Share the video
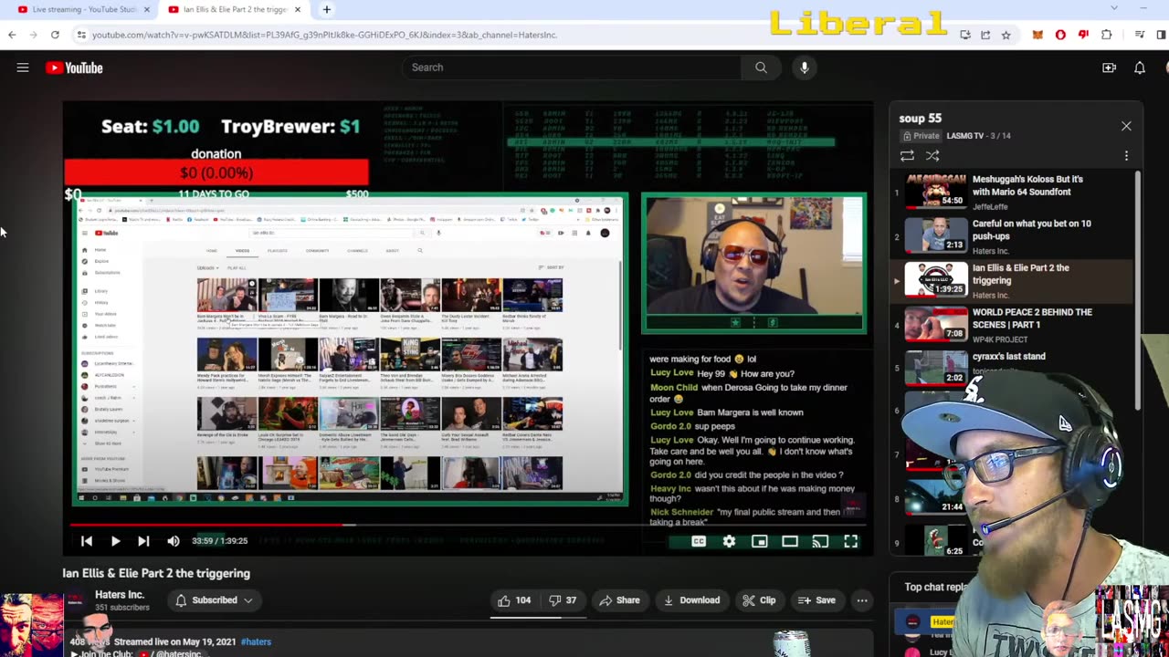 pos(619,600)
